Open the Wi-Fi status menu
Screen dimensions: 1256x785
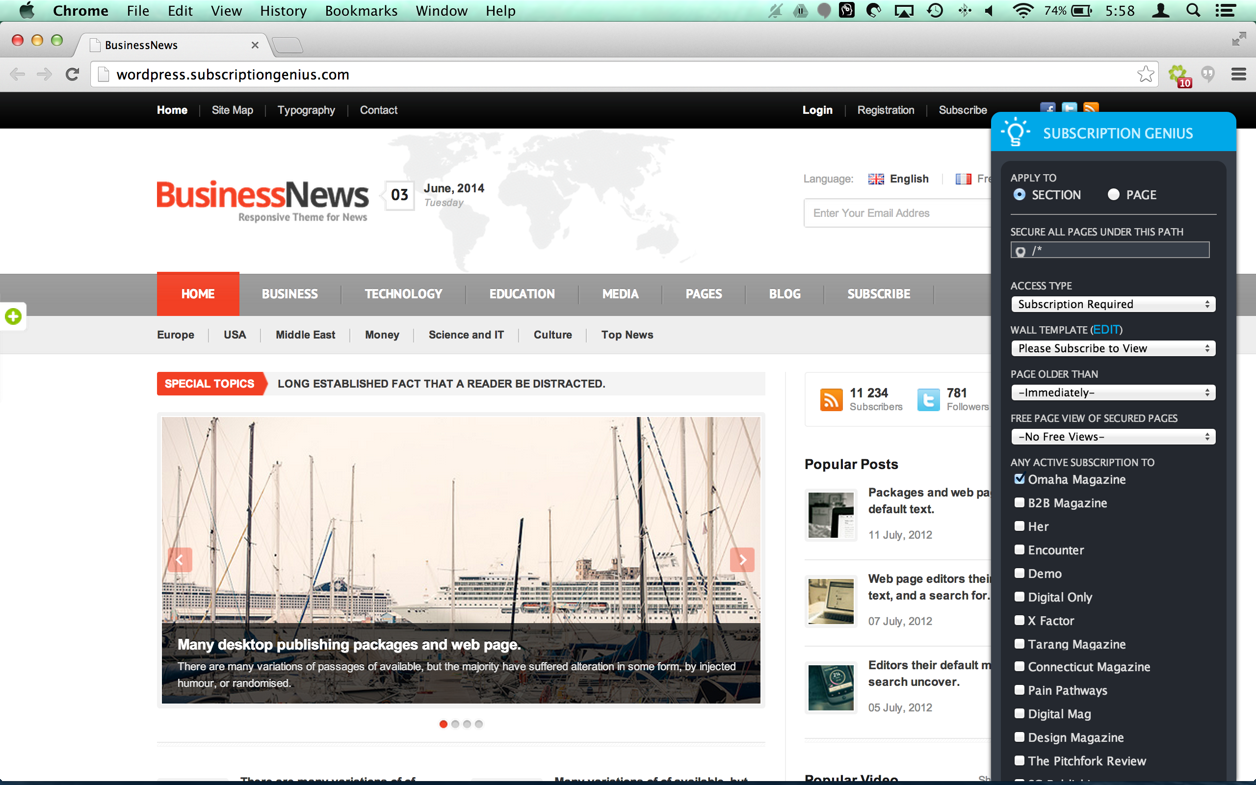pos(1022,10)
